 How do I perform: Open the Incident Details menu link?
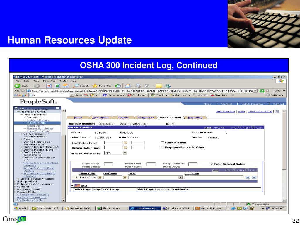38,120
